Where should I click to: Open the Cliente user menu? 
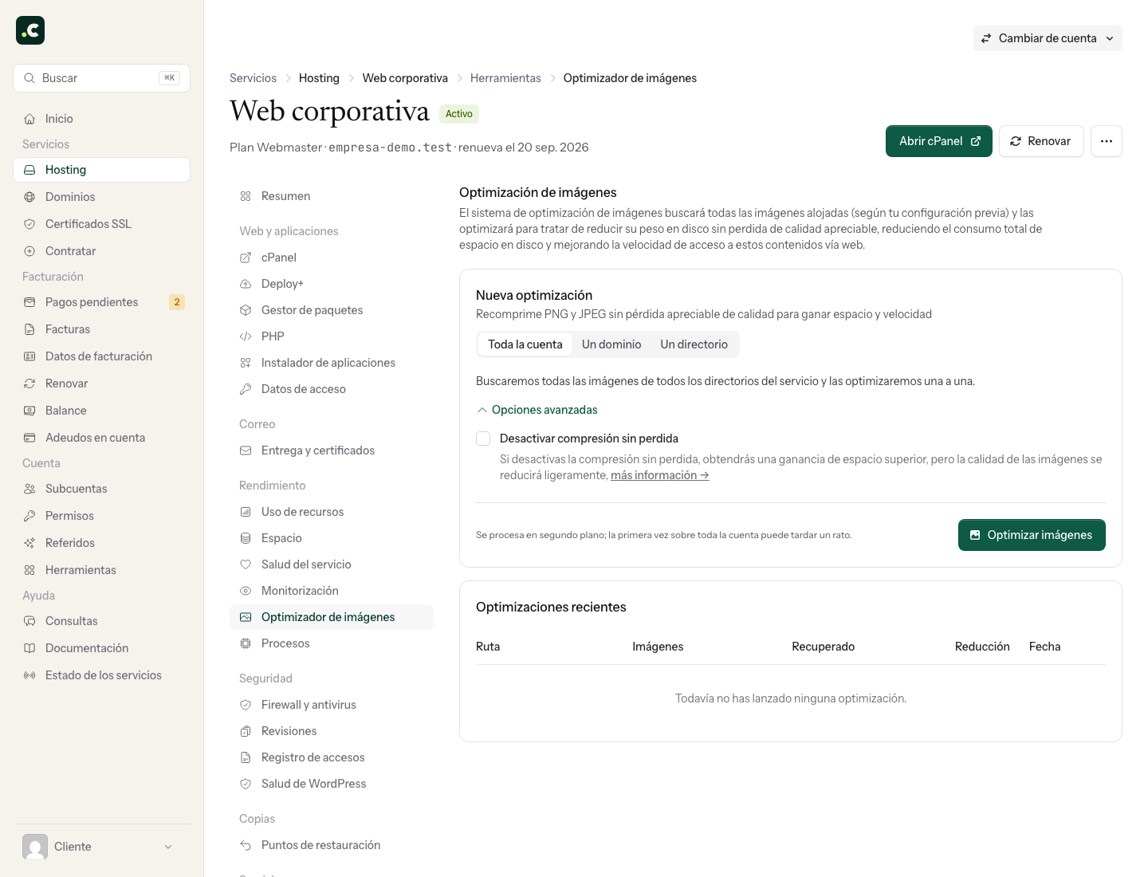[x=101, y=847]
